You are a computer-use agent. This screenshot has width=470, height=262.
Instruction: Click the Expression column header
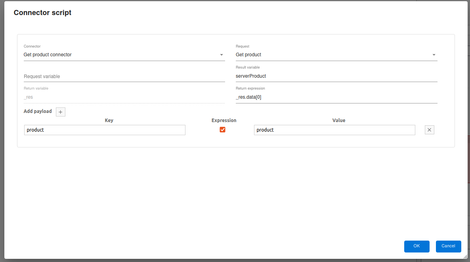pyautogui.click(x=224, y=120)
